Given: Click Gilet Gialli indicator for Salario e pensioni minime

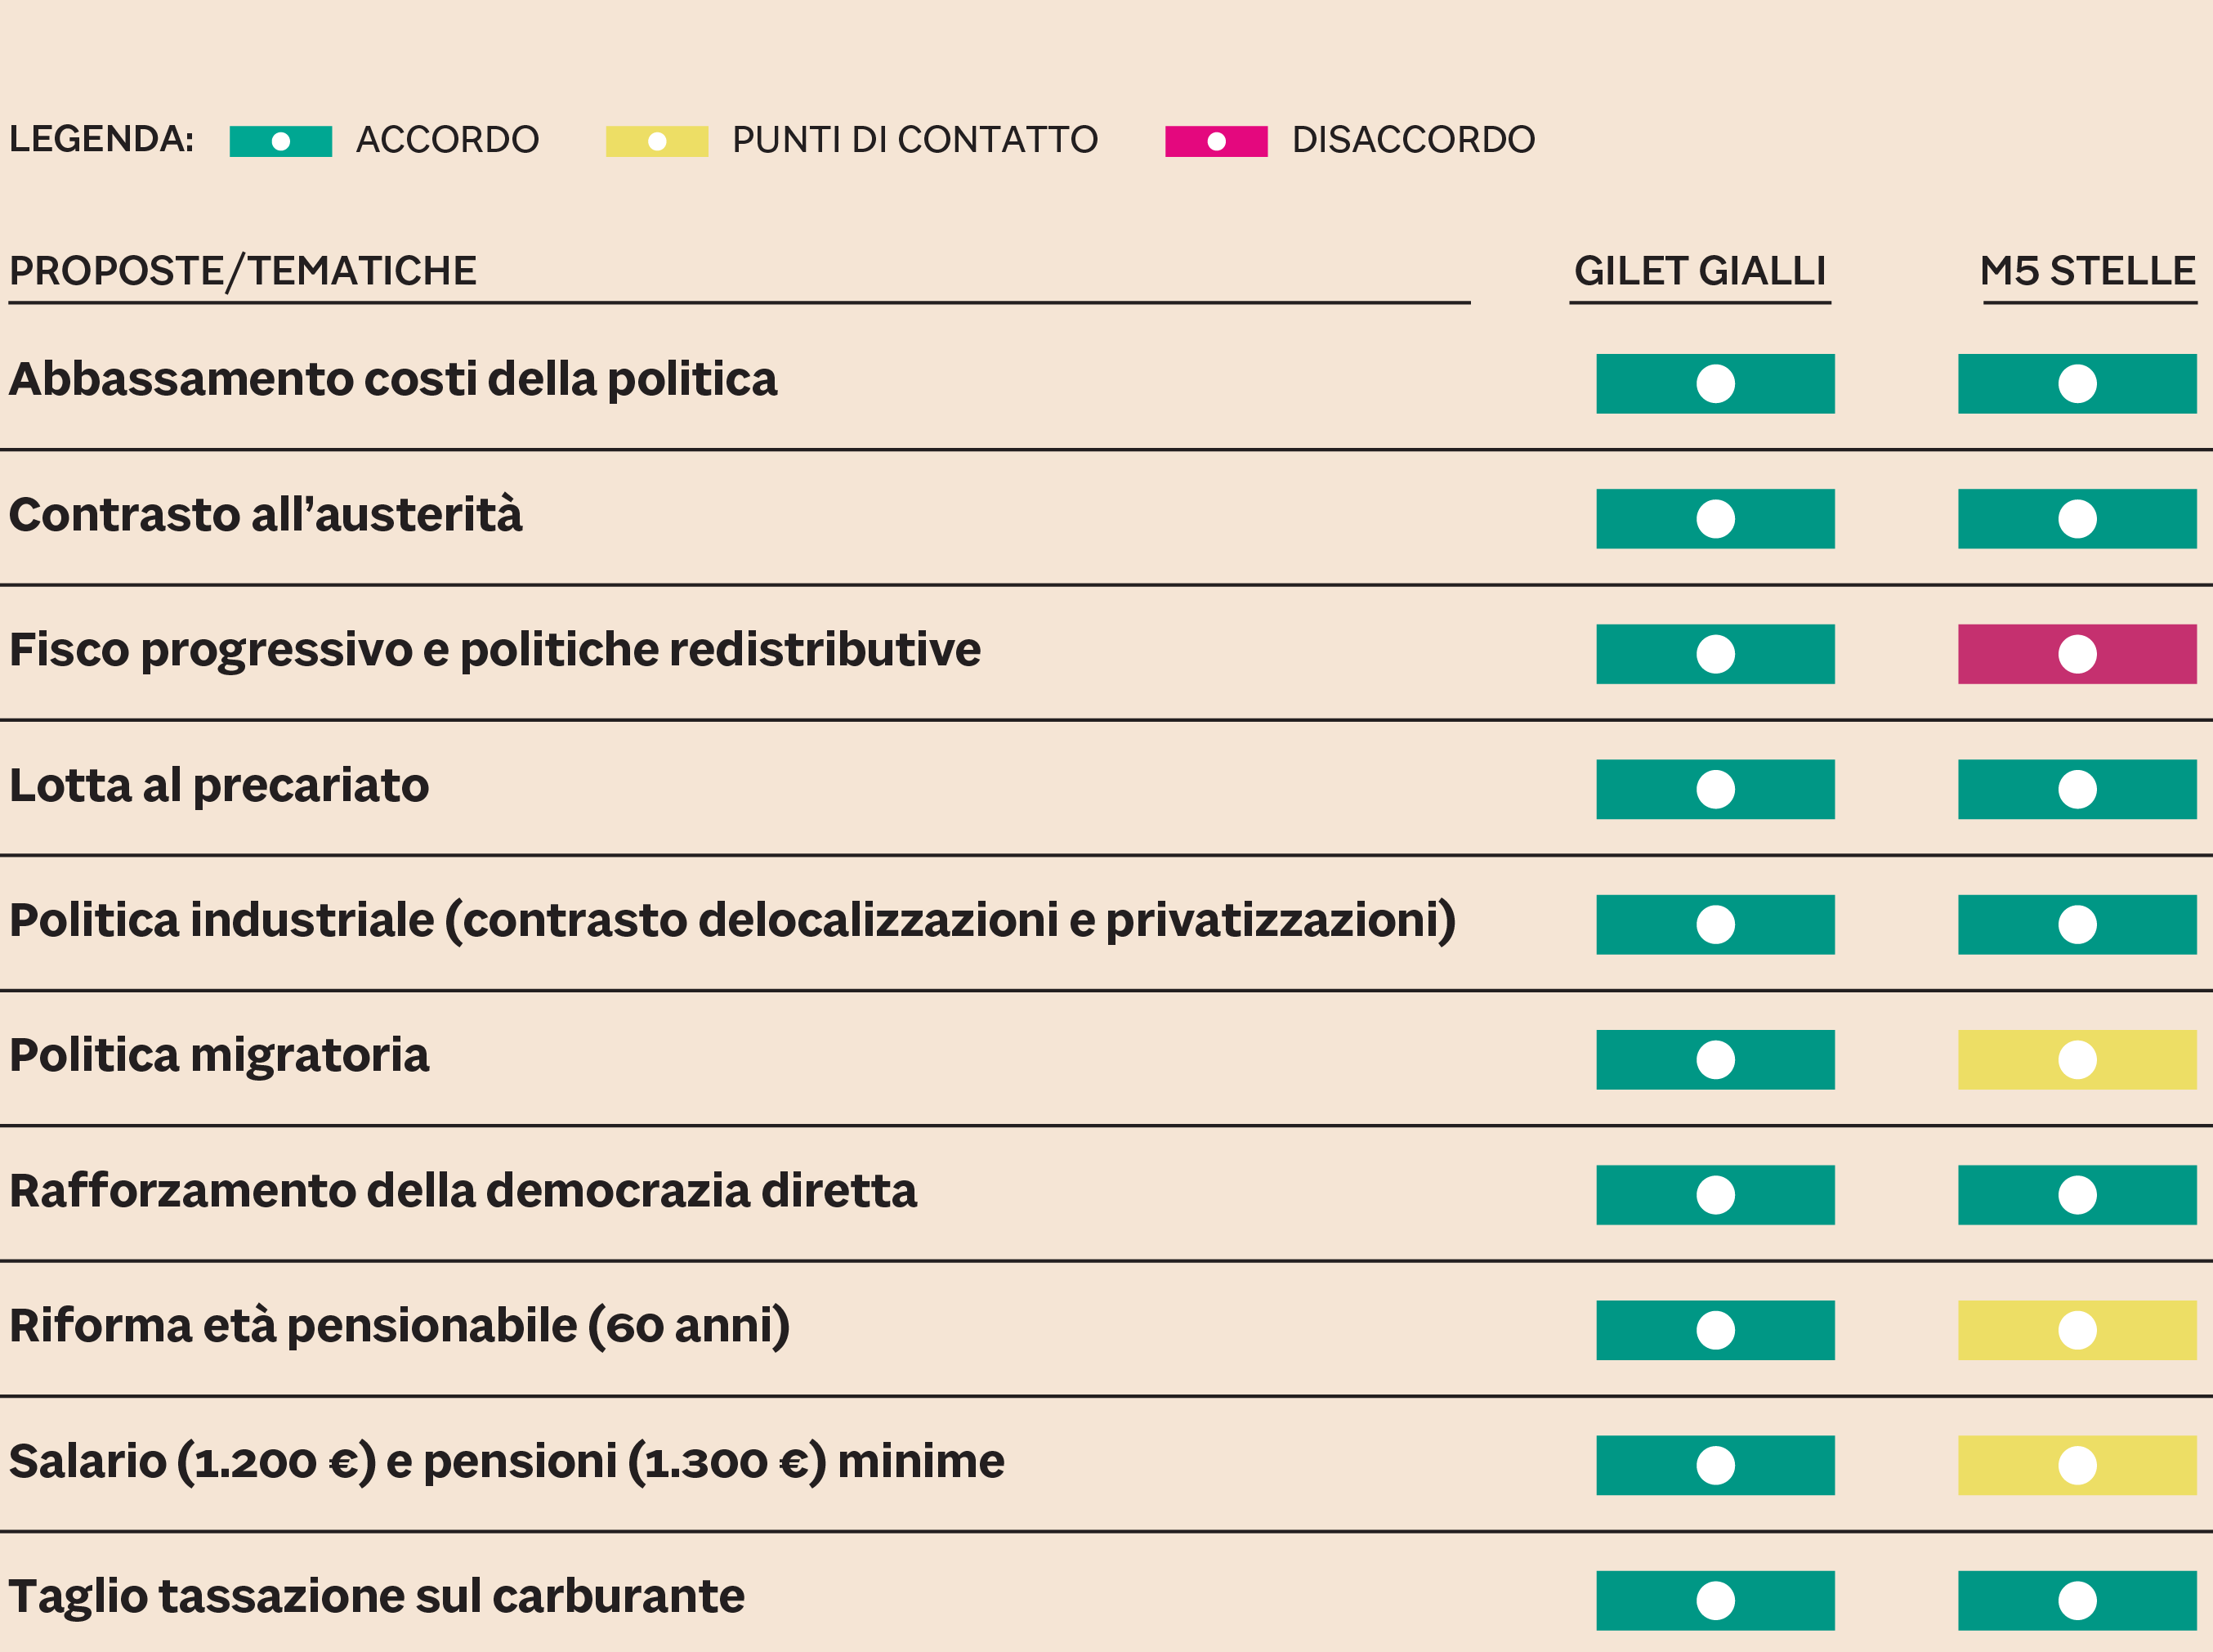Looking at the screenshot, I should (x=1715, y=1465).
